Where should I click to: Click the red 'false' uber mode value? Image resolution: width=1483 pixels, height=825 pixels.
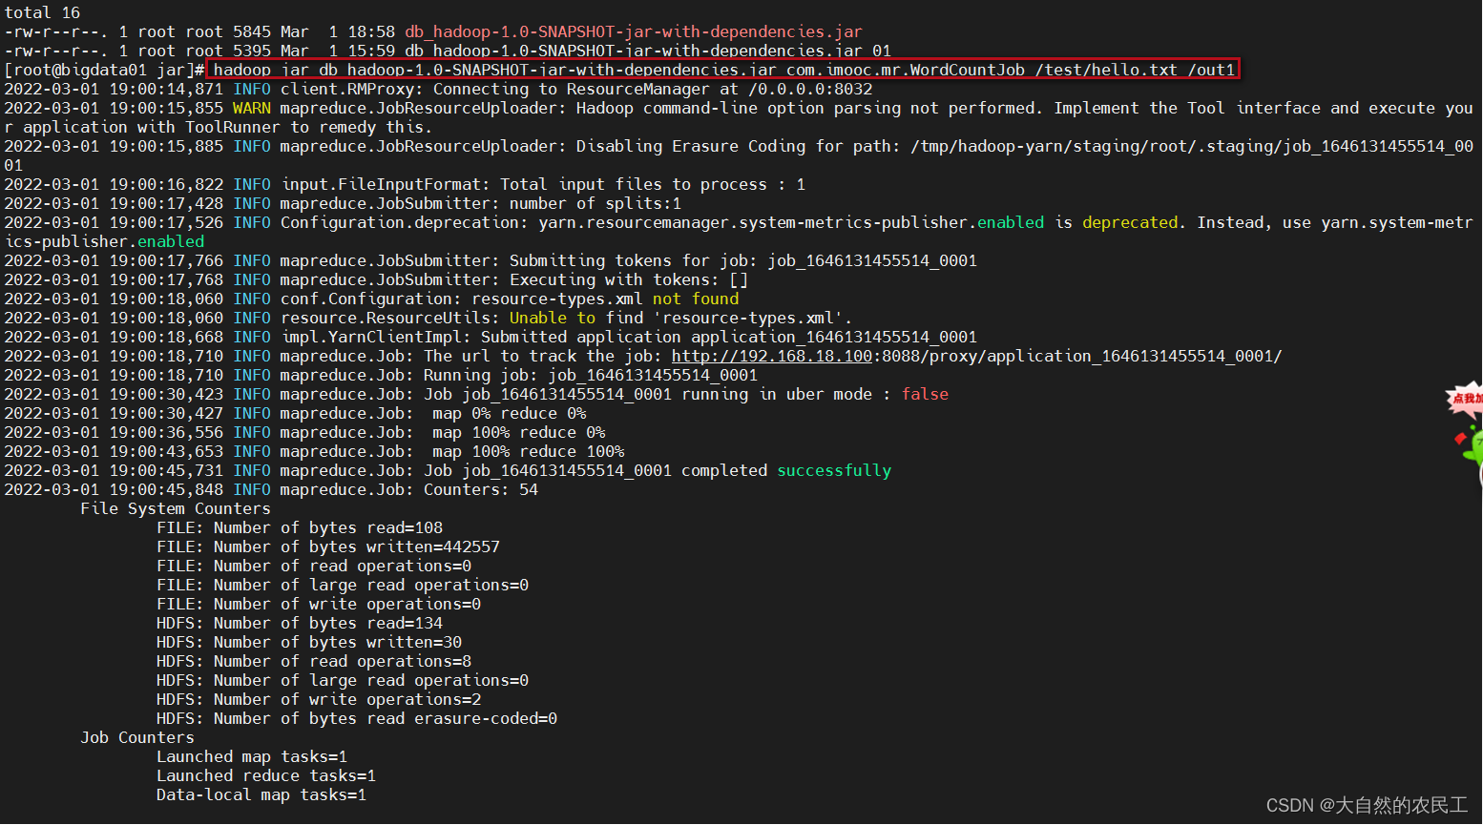coord(925,394)
